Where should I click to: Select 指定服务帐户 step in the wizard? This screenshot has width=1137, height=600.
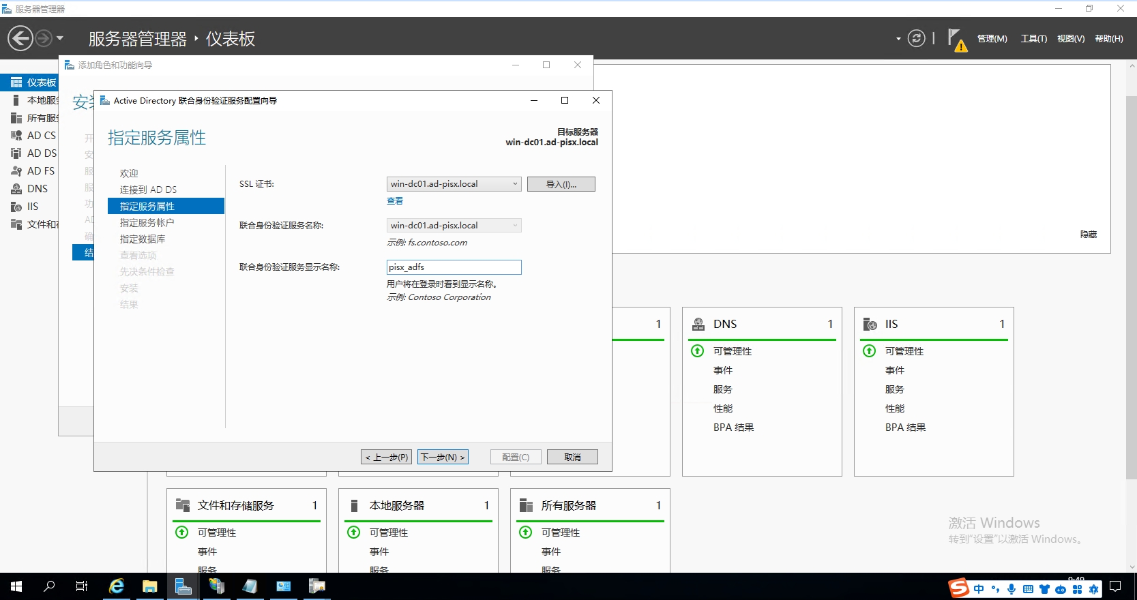(147, 223)
